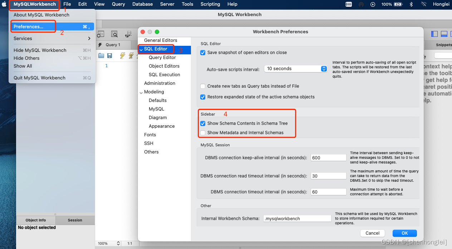The width and height of the screenshot is (452, 249).
Task: Click the OK button in Preferences
Action: point(405,233)
